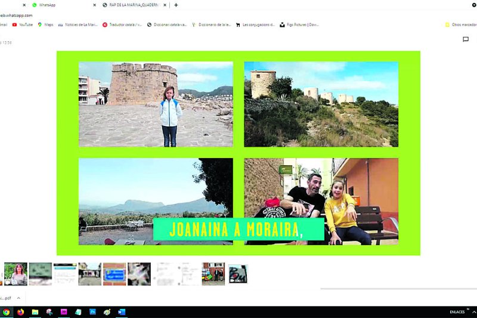Select the woman portrait thumbnail
Image resolution: width=477 pixels, height=318 pixels.
tap(16, 274)
